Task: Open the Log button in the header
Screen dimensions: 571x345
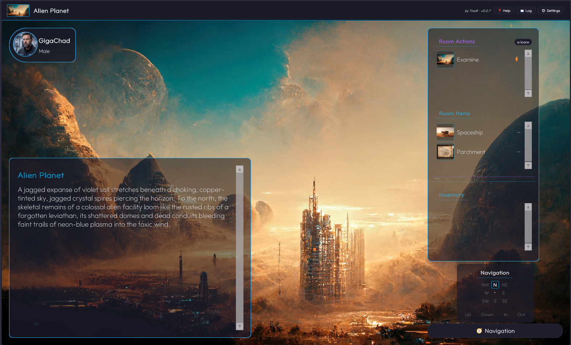Action: pyautogui.click(x=526, y=11)
